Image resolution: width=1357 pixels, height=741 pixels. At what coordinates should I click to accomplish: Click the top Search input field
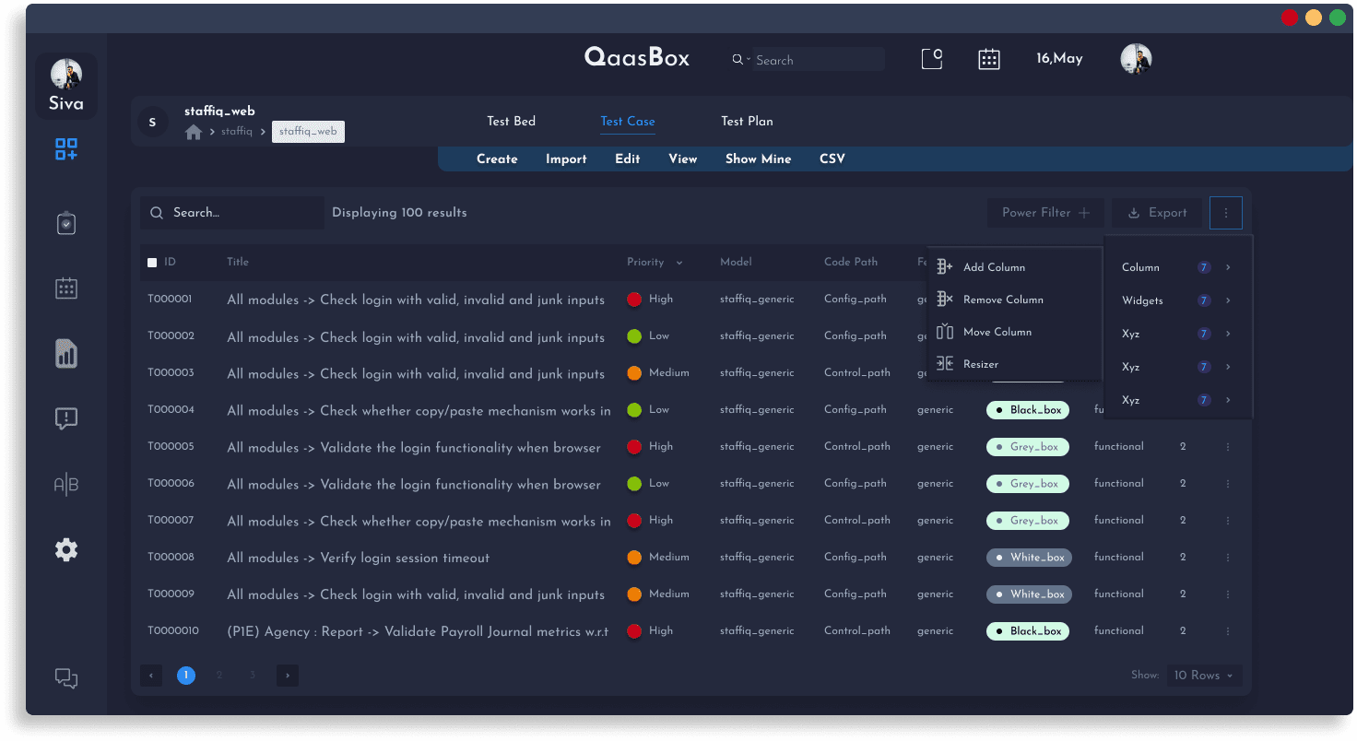point(819,60)
